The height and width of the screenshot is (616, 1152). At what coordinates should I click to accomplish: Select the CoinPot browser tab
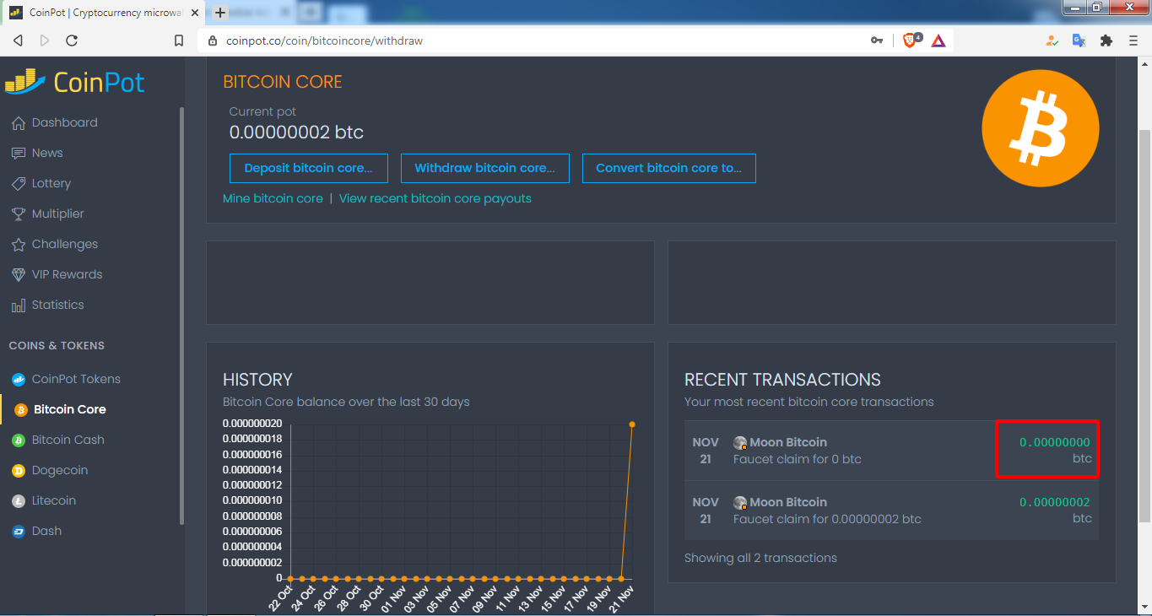click(105, 13)
